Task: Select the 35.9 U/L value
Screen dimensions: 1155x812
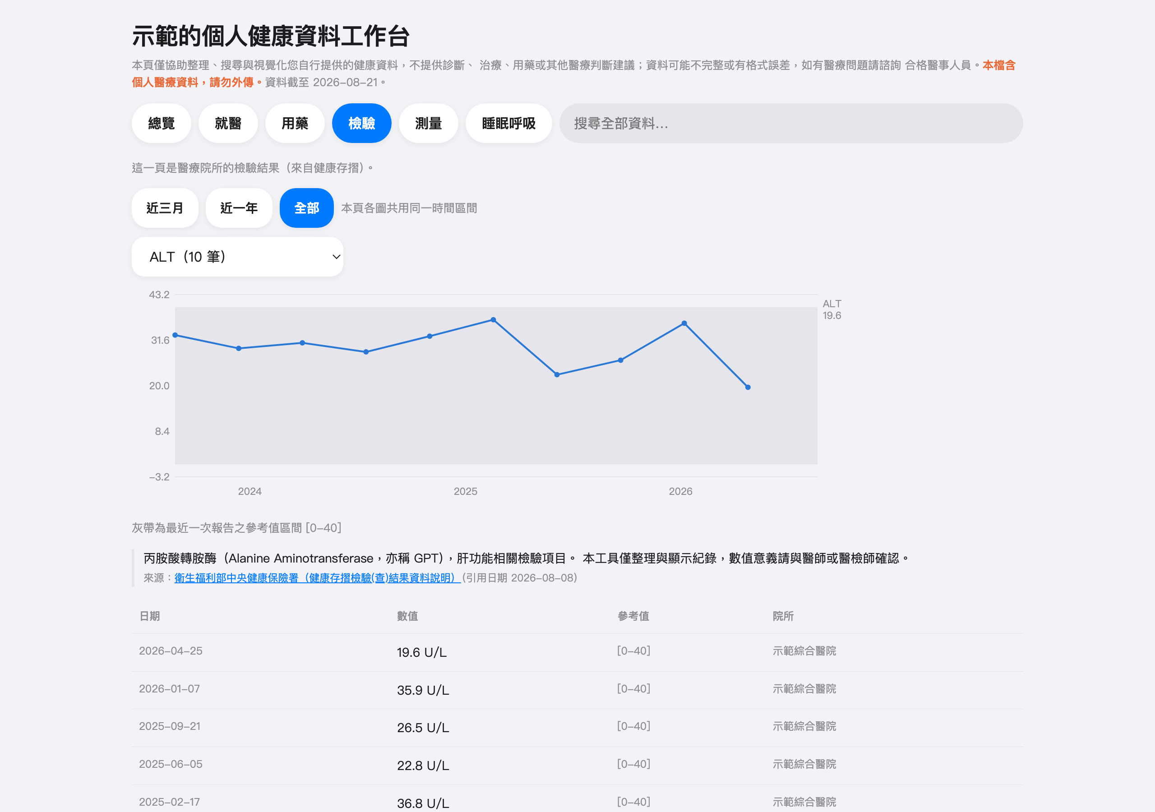Action: click(x=423, y=690)
